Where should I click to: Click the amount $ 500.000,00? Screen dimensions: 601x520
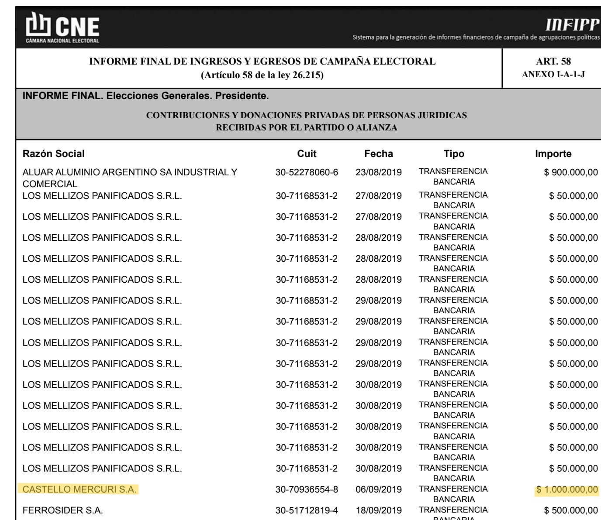(x=571, y=510)
